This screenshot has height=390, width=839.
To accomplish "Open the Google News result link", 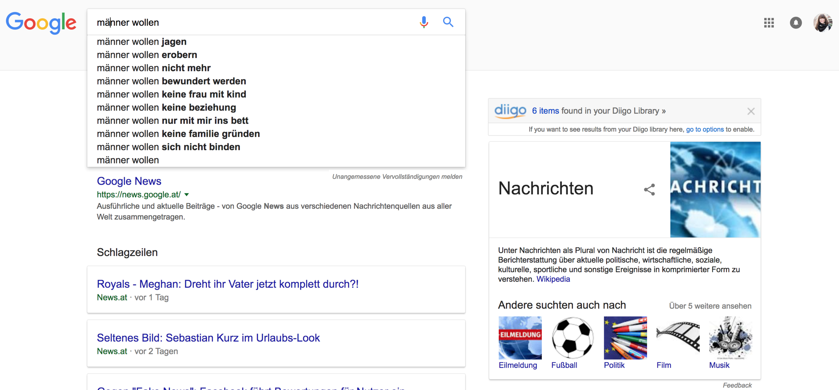I will pyautogui.click(x=129, y=181).
